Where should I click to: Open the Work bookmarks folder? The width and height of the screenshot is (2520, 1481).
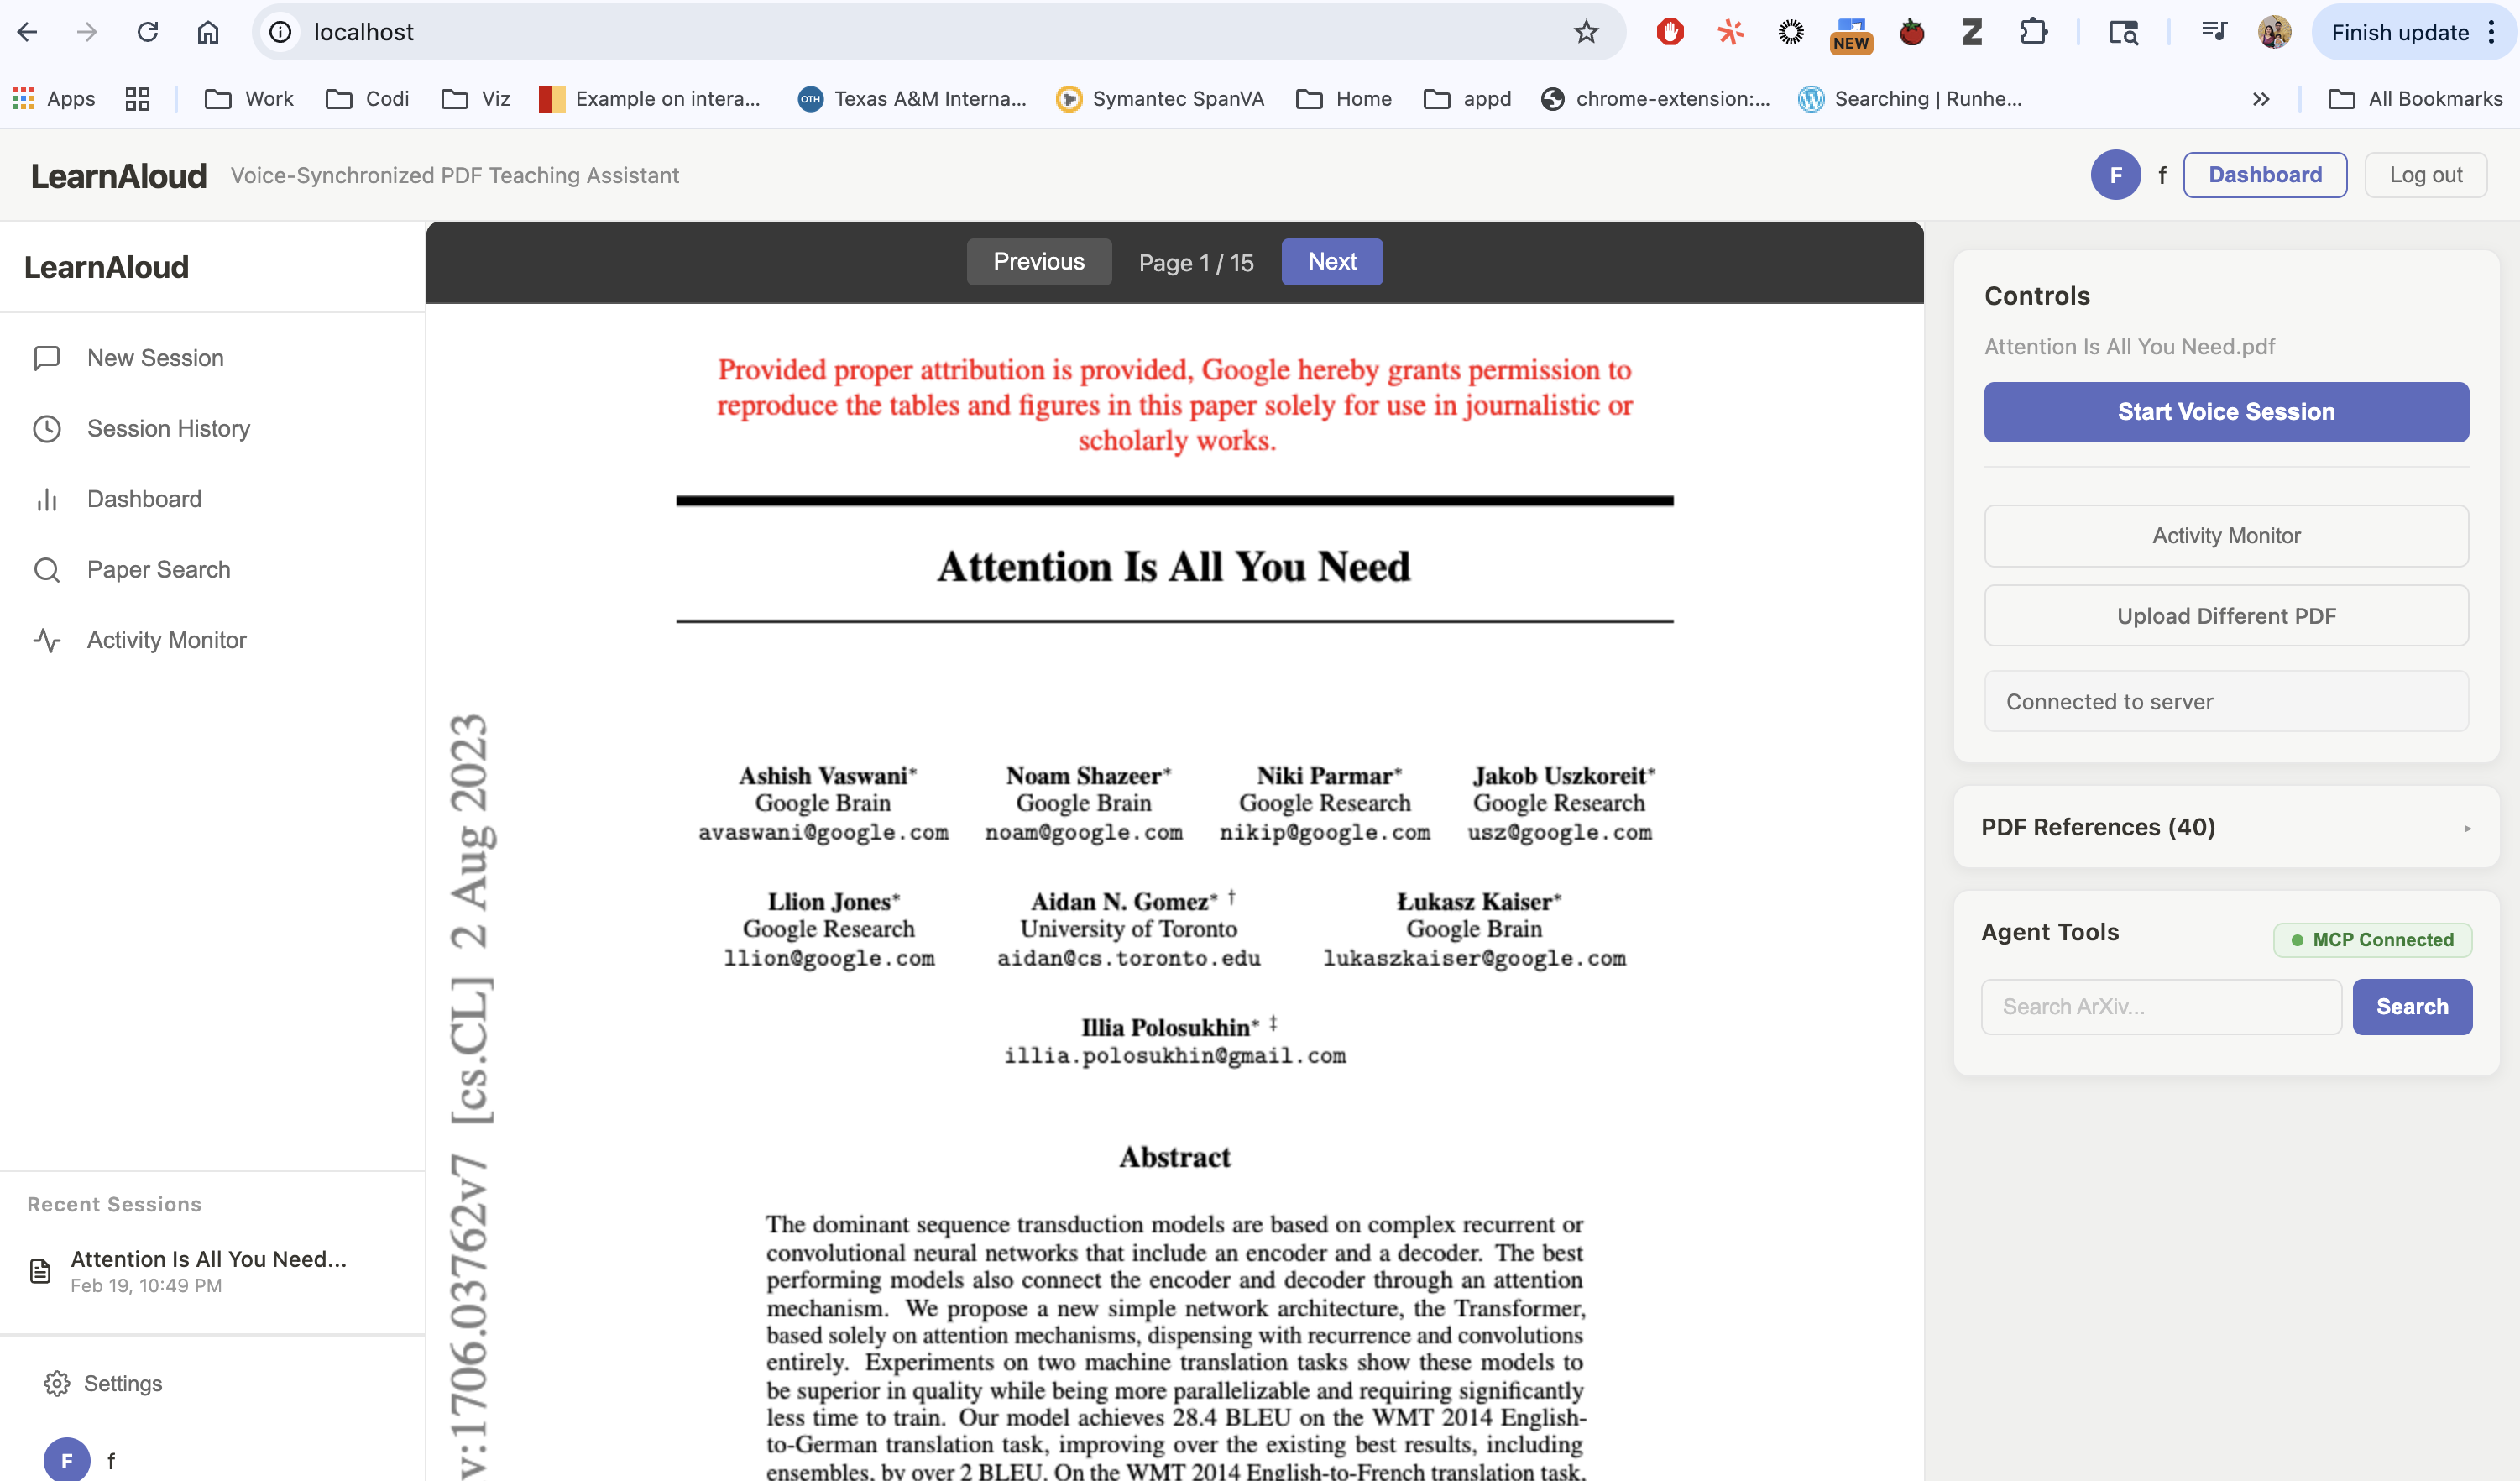249,99
